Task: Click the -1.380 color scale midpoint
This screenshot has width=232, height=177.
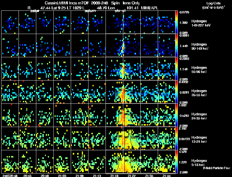Action: (x=183, y=23)
